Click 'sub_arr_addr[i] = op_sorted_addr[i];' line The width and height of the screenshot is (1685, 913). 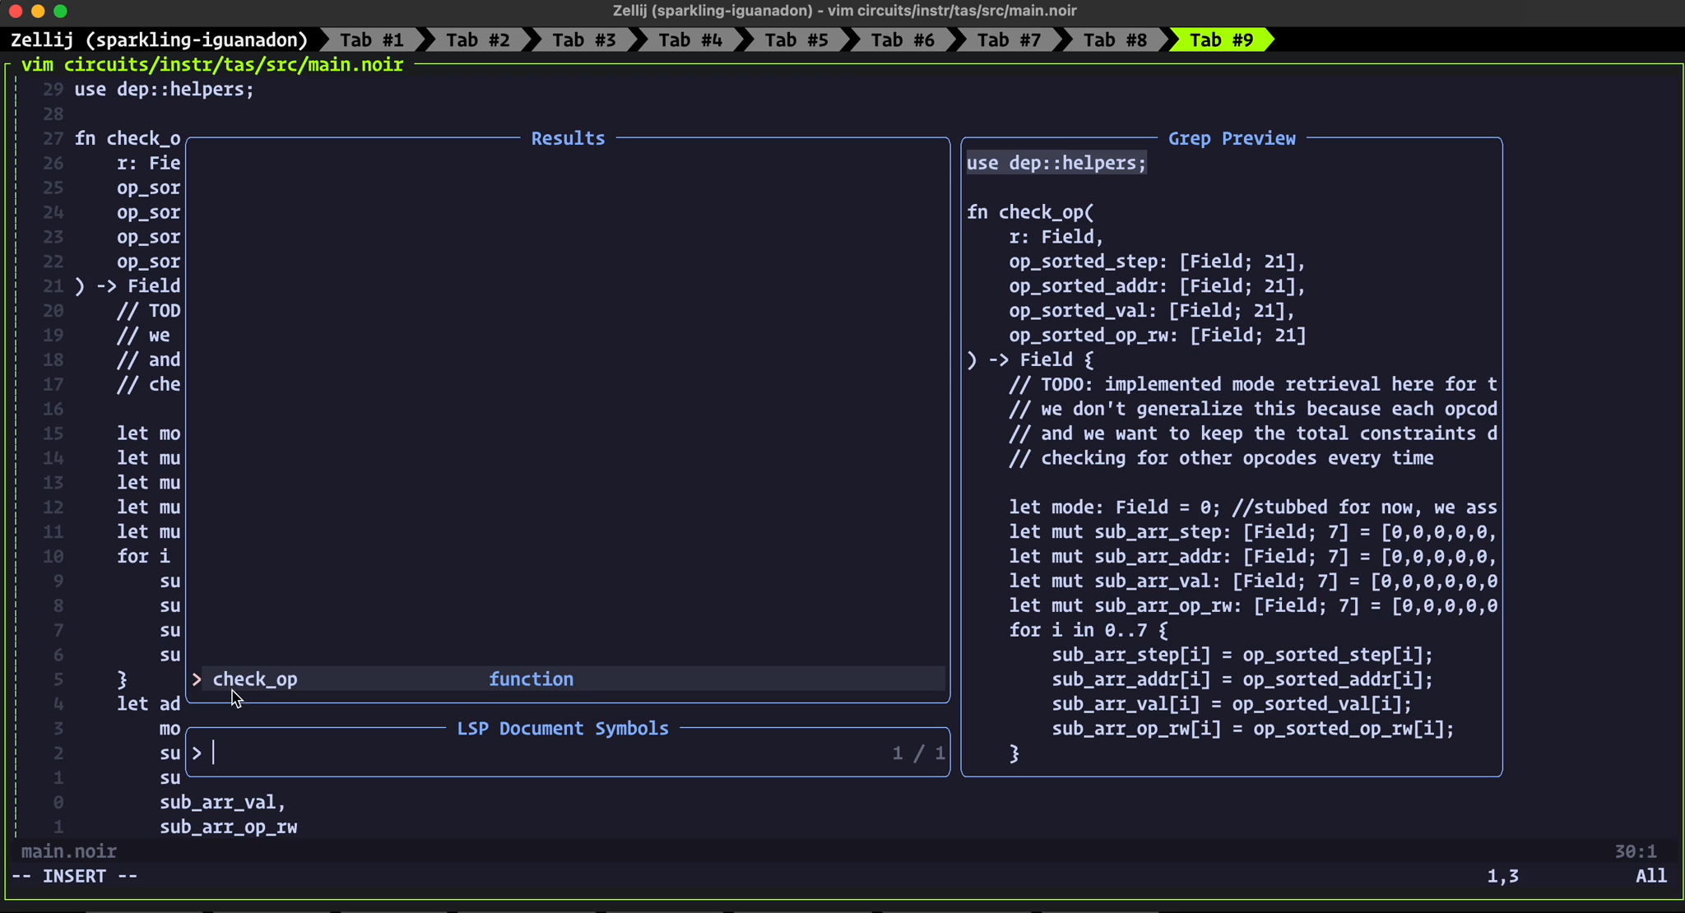tap(1242, 680)
